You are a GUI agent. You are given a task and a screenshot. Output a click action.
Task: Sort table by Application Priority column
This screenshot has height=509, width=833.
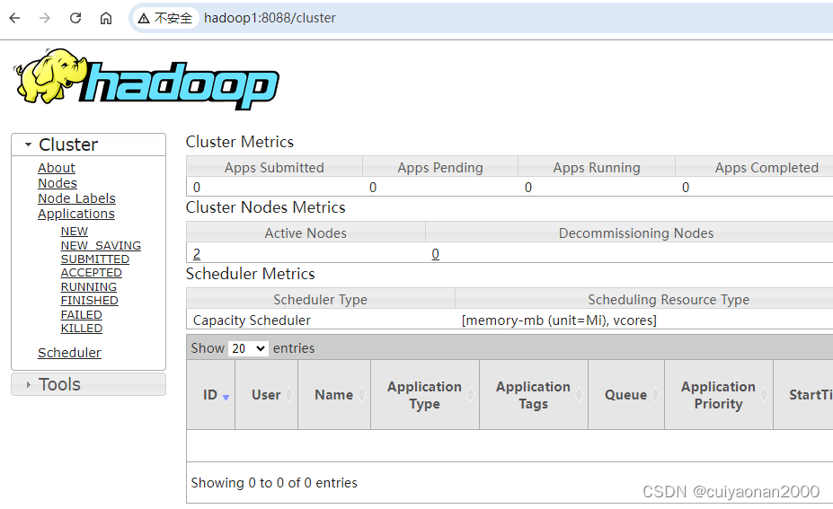click(x=719, y=395)
